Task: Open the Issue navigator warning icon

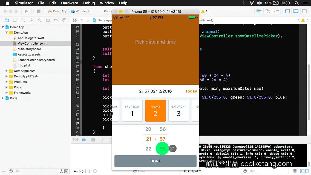Action: tap(31, 20)
